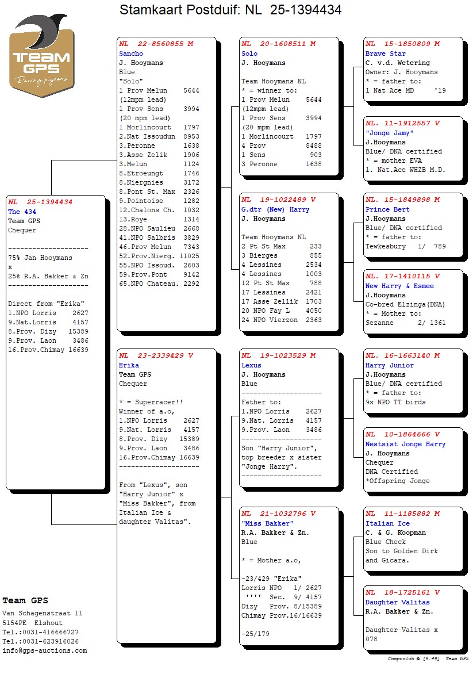This screenshot has height=674, width=469.
Task: Select "G.dtr (New) Harry" pigeon name
Action: point(275,209)
